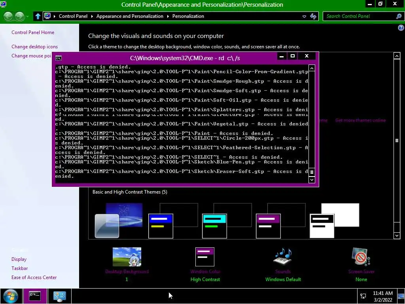This screenshot has height=304, width=405.
Task: Click theme list scroll down arrow
Action: [397, 236]
